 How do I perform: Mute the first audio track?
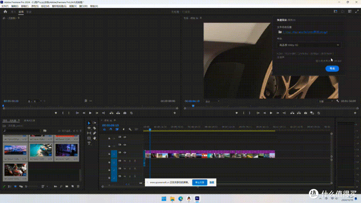[125, 161]
